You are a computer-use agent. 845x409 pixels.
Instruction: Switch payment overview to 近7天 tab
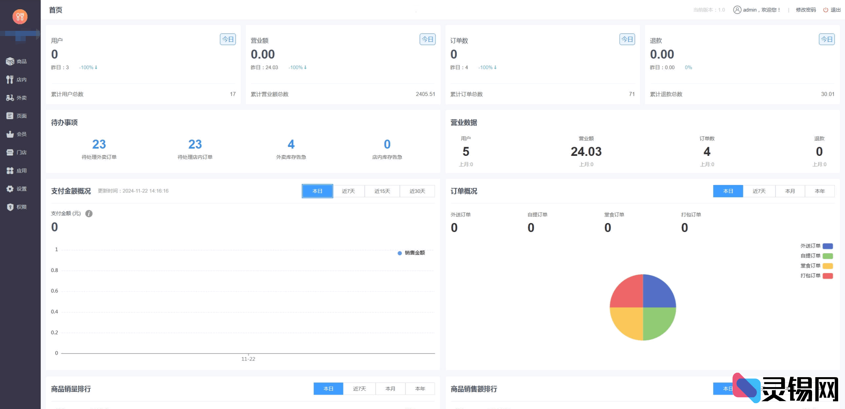pyautogui.click(x=348, y=191)
